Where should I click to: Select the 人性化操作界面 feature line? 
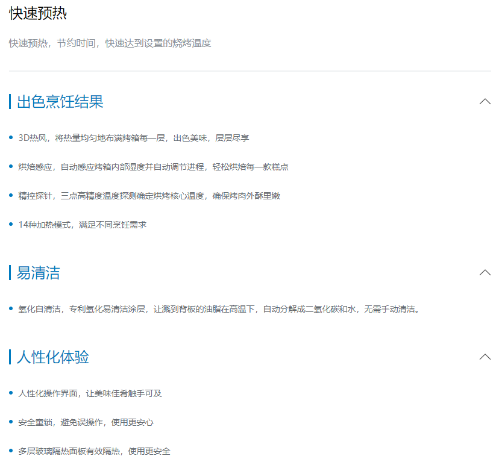tap(90, 393)
